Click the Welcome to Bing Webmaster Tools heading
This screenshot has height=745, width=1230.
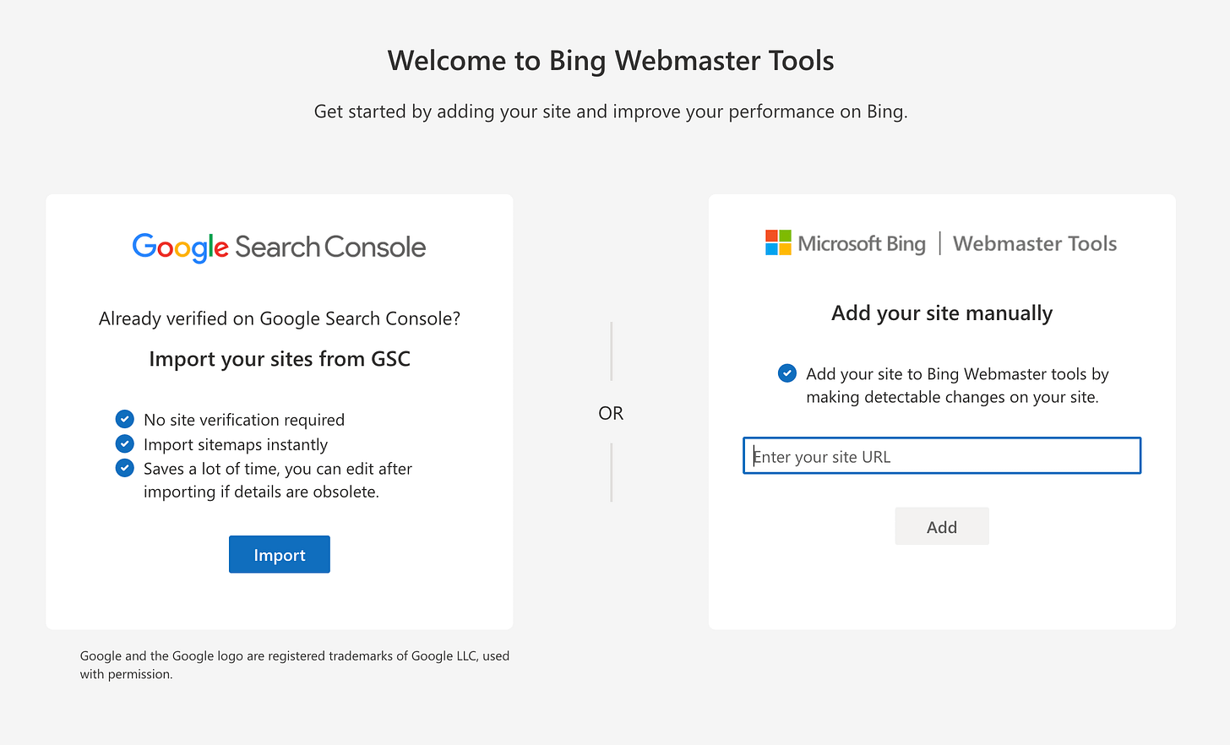point(611,61)
